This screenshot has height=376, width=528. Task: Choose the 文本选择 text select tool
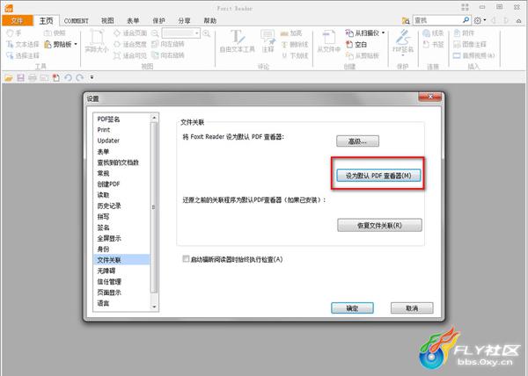(x=23, y=44)
